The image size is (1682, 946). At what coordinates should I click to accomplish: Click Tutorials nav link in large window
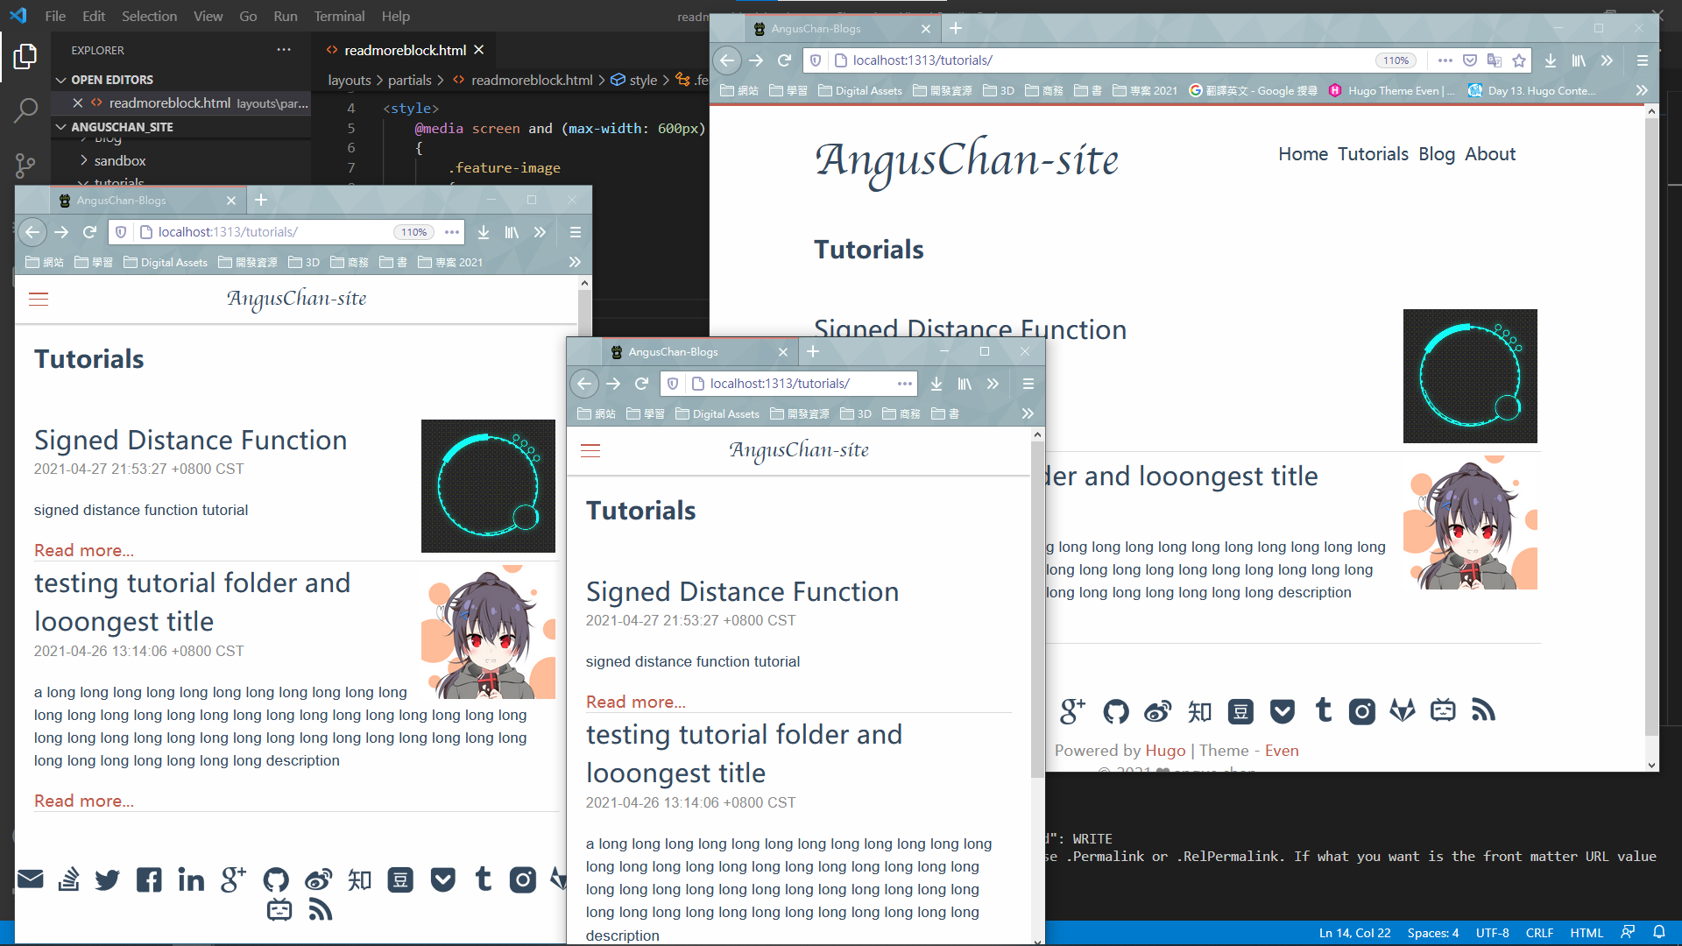tap(1373, 154)
